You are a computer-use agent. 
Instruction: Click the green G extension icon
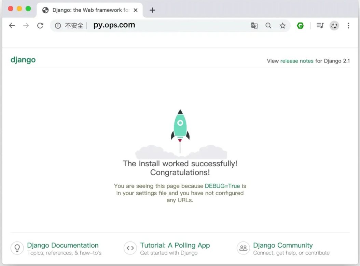[x=300, y=26]
